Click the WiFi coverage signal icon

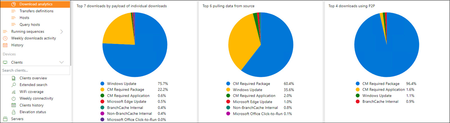tap(13, 92)
